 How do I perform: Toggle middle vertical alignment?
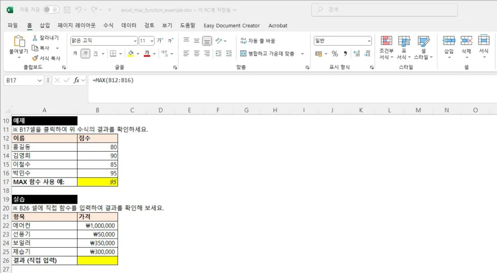[x=197, y=41]
